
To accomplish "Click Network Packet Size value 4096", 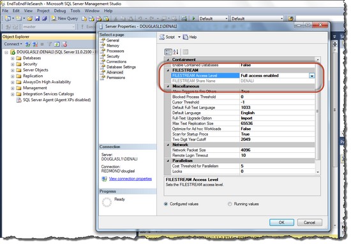I will 277,150.
